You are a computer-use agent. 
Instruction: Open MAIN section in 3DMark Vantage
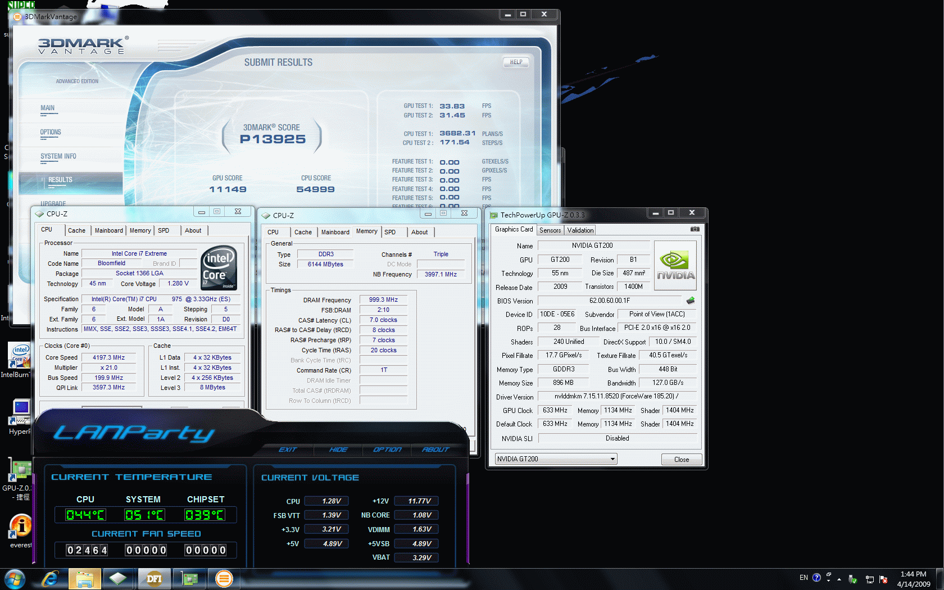click(x=48, y=108)
